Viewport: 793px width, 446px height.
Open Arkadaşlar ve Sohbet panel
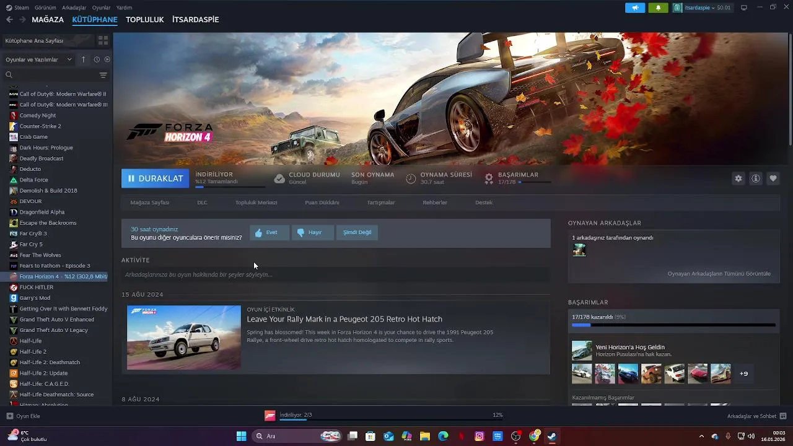756,416
